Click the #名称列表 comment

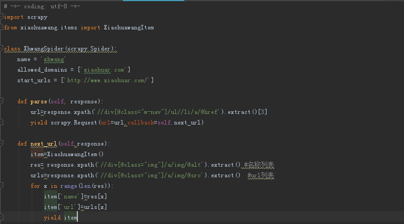[x=259, y=165]
